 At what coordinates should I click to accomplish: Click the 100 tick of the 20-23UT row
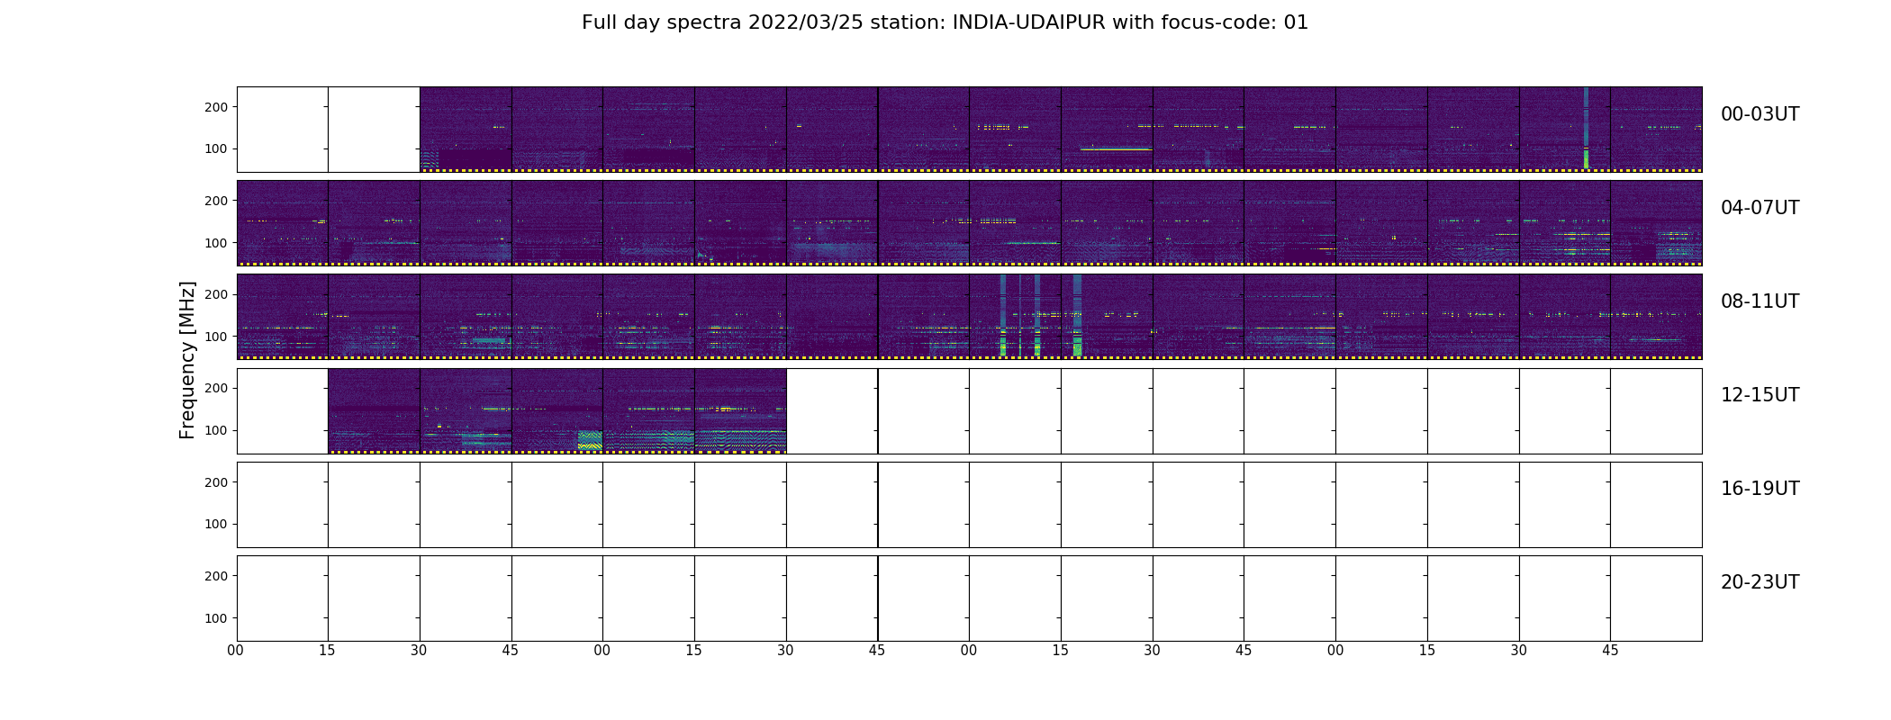point(217,618)
